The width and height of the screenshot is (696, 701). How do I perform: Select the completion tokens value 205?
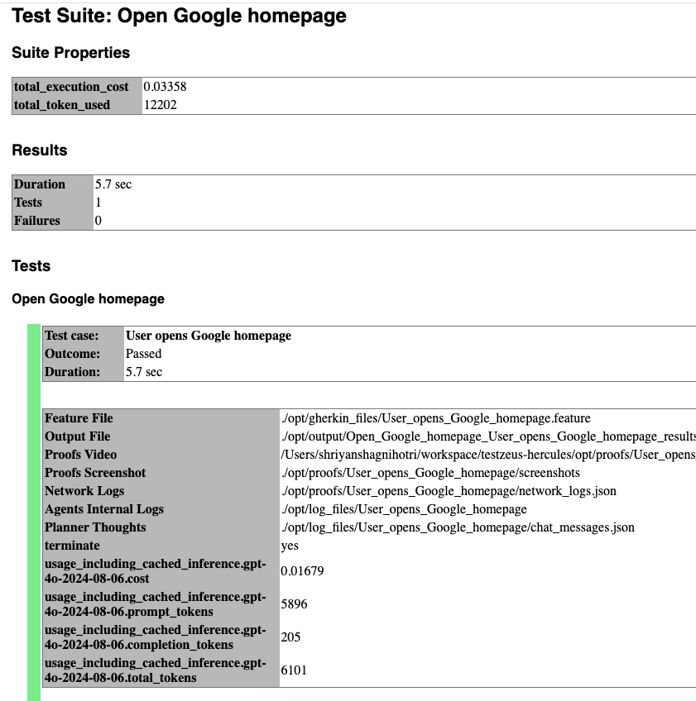coord(290,637)
